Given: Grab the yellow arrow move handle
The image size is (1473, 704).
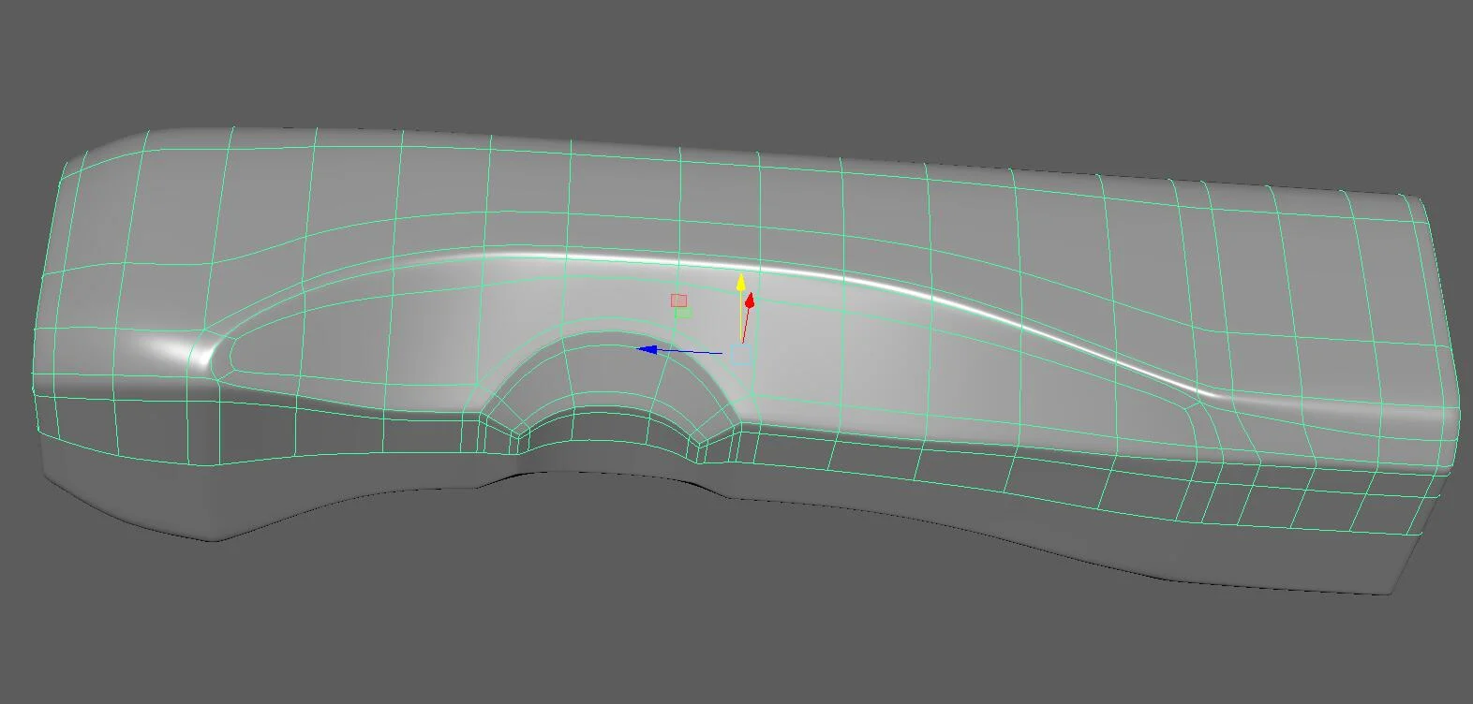Looking at the screenshot, I should pyautogui.click(x=741, y=282).
